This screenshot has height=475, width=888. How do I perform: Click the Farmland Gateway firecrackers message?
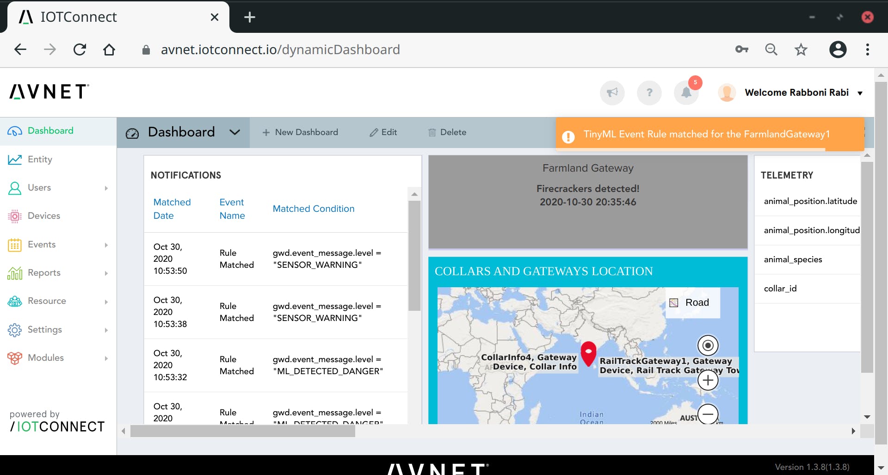point(588,195)
